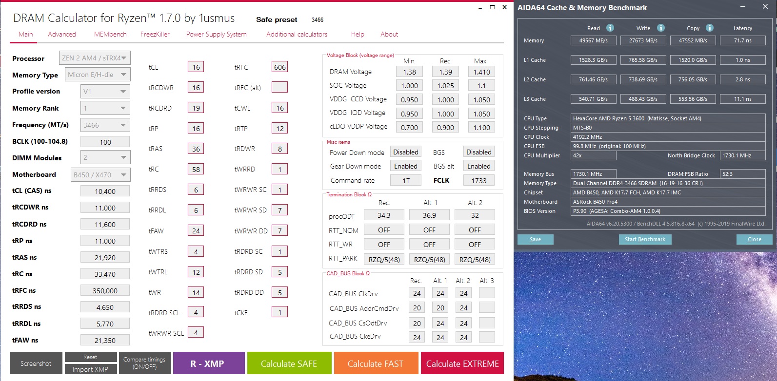Click the procODT Rec. value 34.3

point(384,215)
